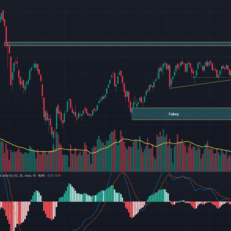Click the MACD histogram value "-0.93"

(x=41, y=176)
